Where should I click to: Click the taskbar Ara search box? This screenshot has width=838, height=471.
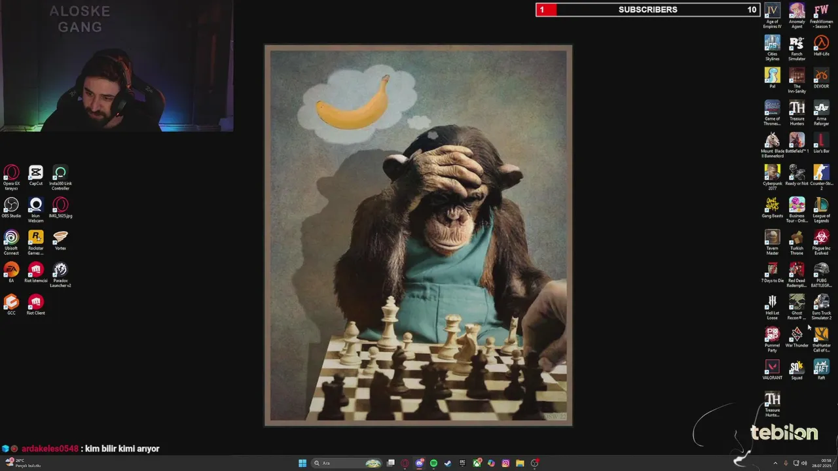pyautogui.click(x=346, y=463)
